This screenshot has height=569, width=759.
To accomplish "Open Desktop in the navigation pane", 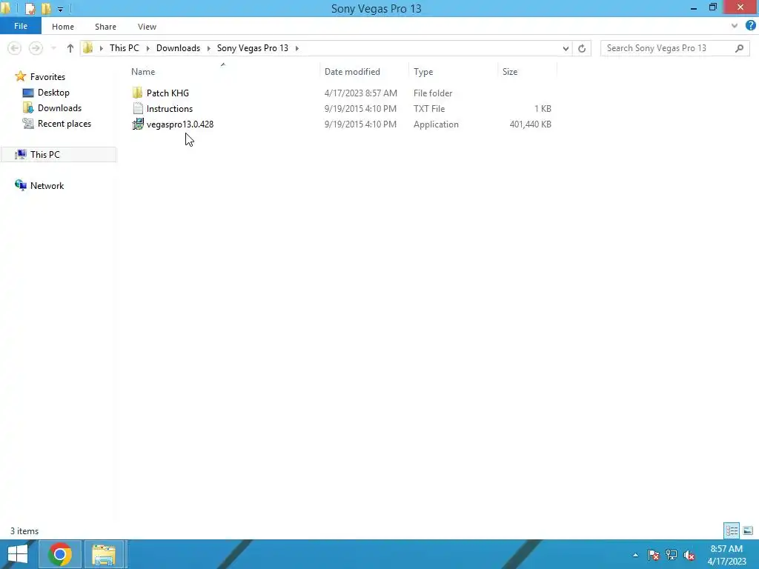I will 53,93.
